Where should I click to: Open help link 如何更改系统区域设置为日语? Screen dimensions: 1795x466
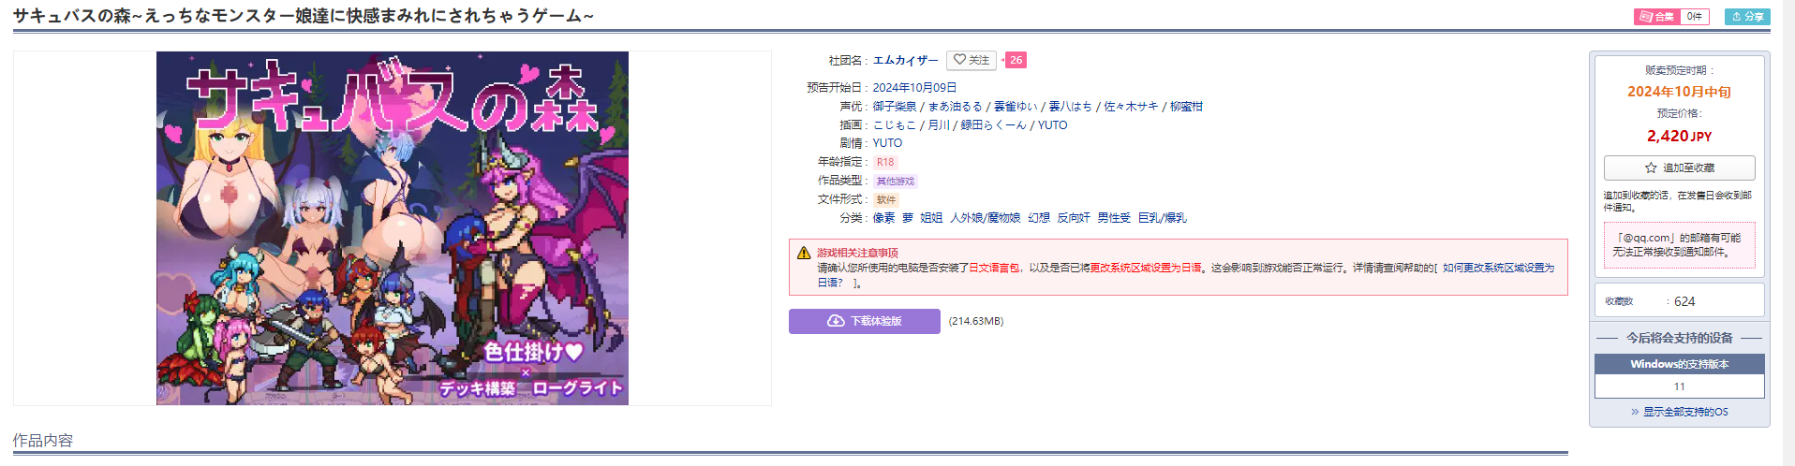(1498, 268)
